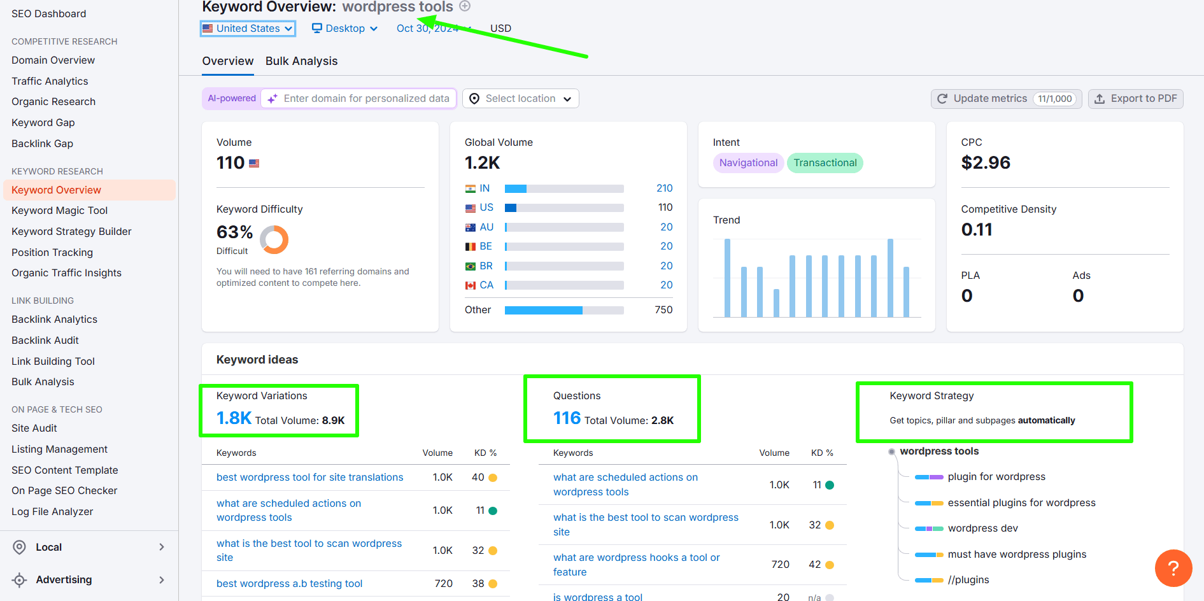The height and width of the screenshot is (601, 1204).
Task: Click the Local location pin icon
Action: pos(20,547)
